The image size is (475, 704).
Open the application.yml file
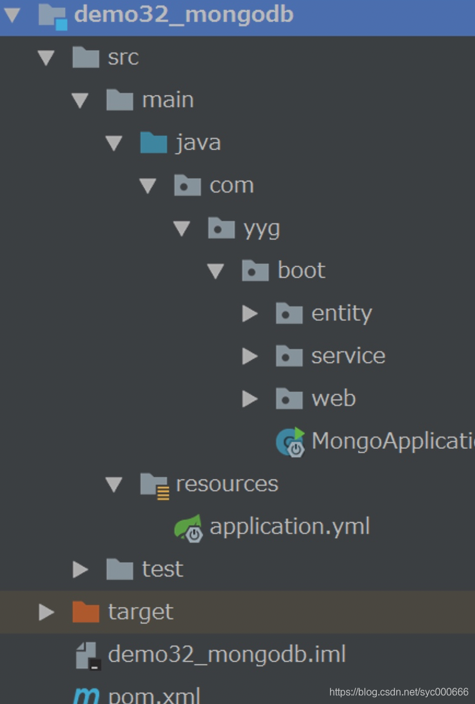tap(291, 526)
